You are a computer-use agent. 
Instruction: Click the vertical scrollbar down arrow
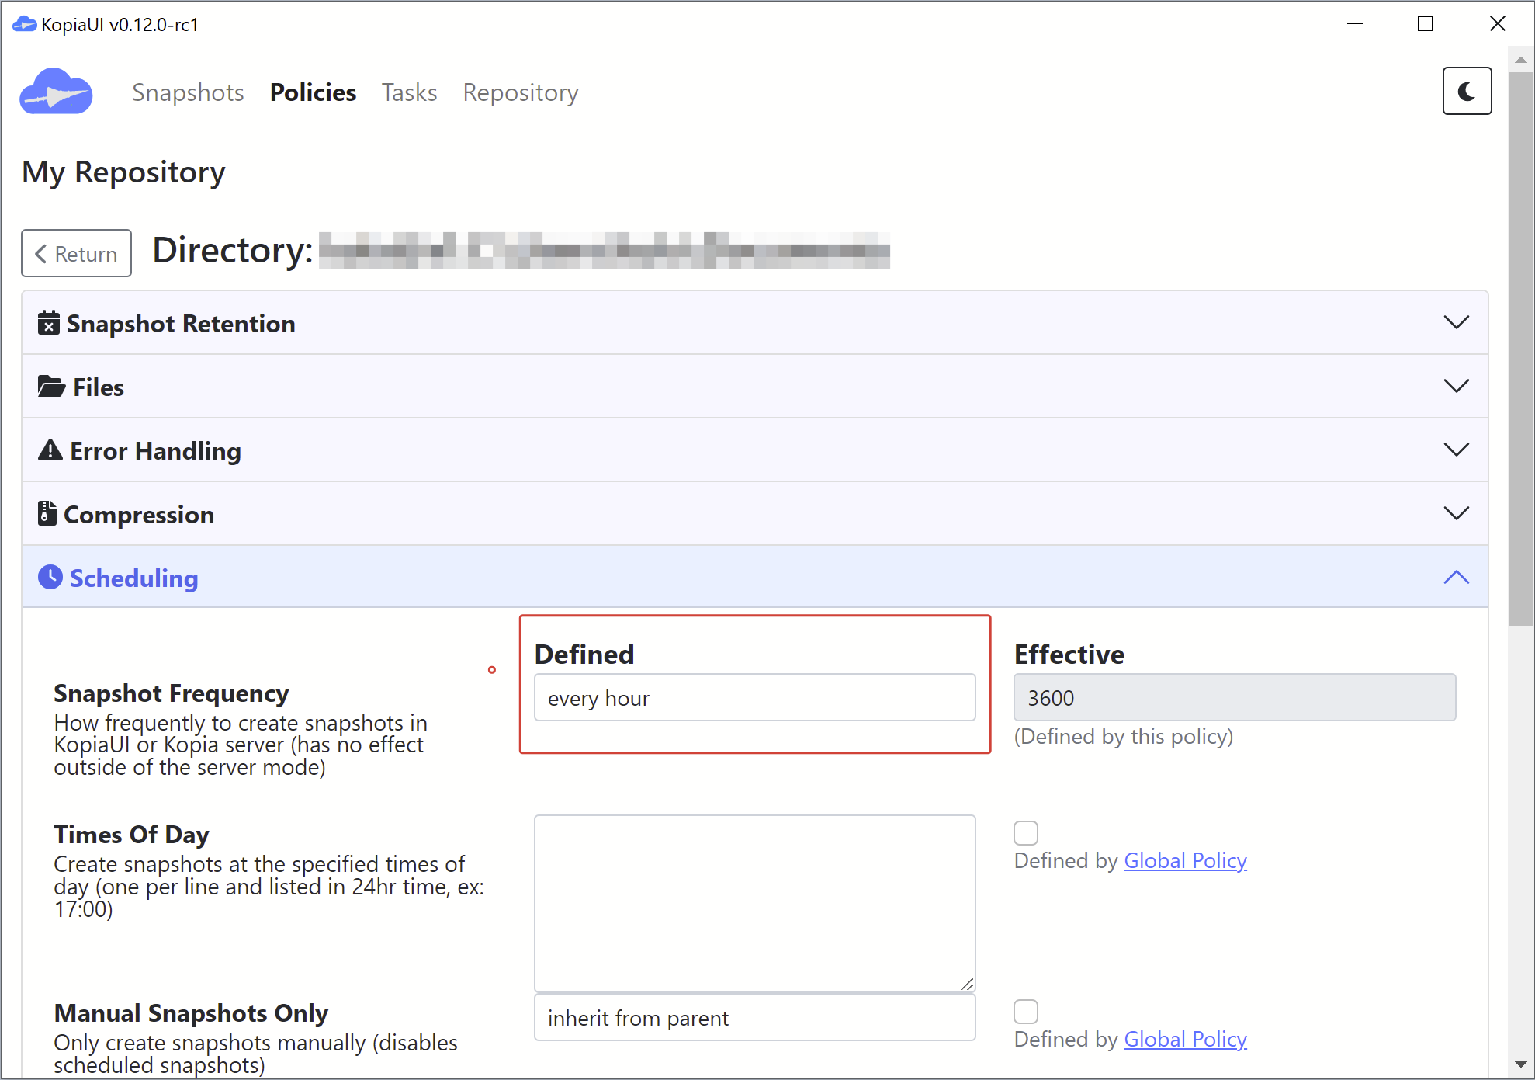1519,1064
